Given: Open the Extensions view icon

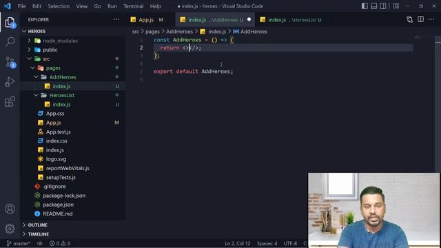Looking at the screenshot, I should pos(10,101).
